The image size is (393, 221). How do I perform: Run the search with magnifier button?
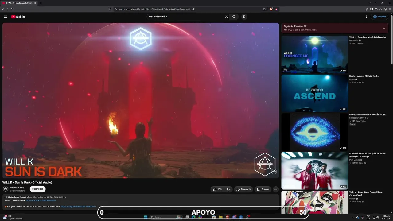click(x=234, y=17)
